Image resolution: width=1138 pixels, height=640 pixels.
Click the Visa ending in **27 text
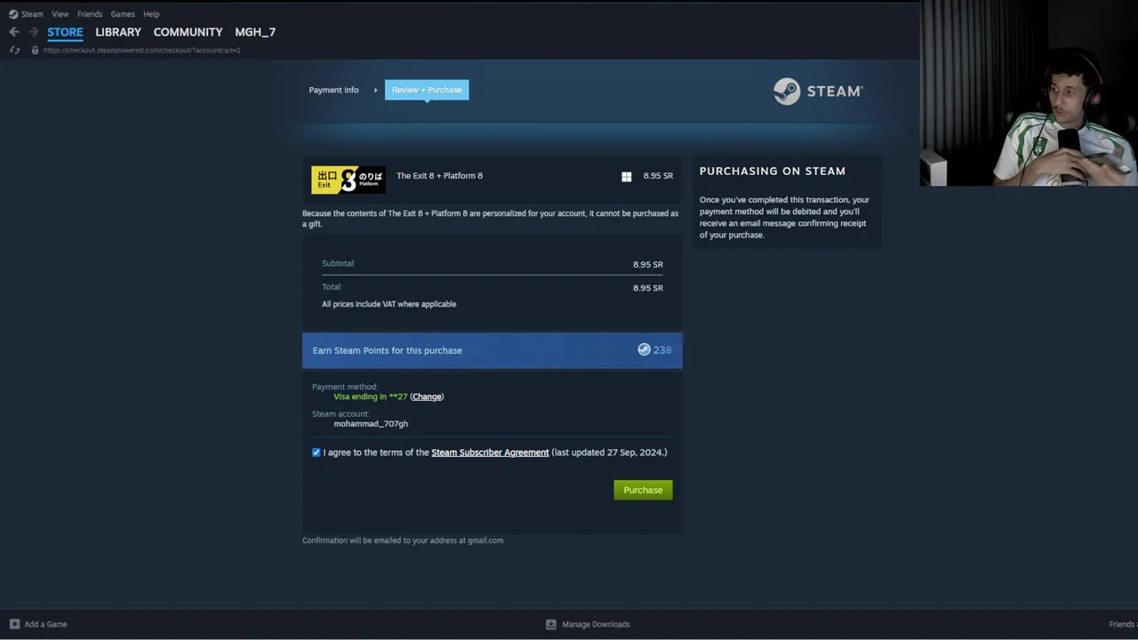pyautogui.click(x=370, y=396)
